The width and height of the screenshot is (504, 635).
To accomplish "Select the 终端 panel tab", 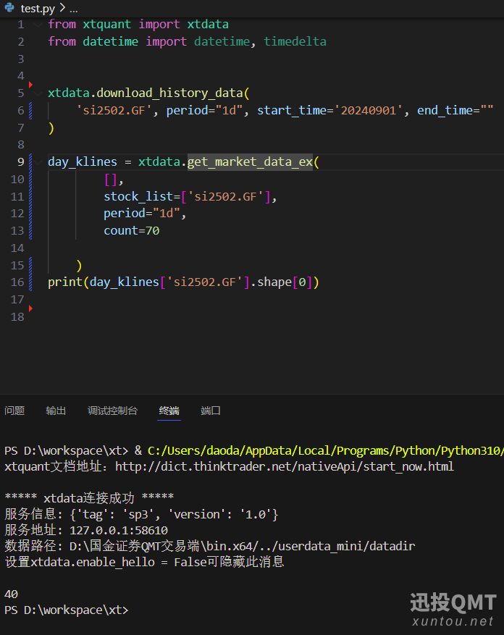I will tap(169, 411).
